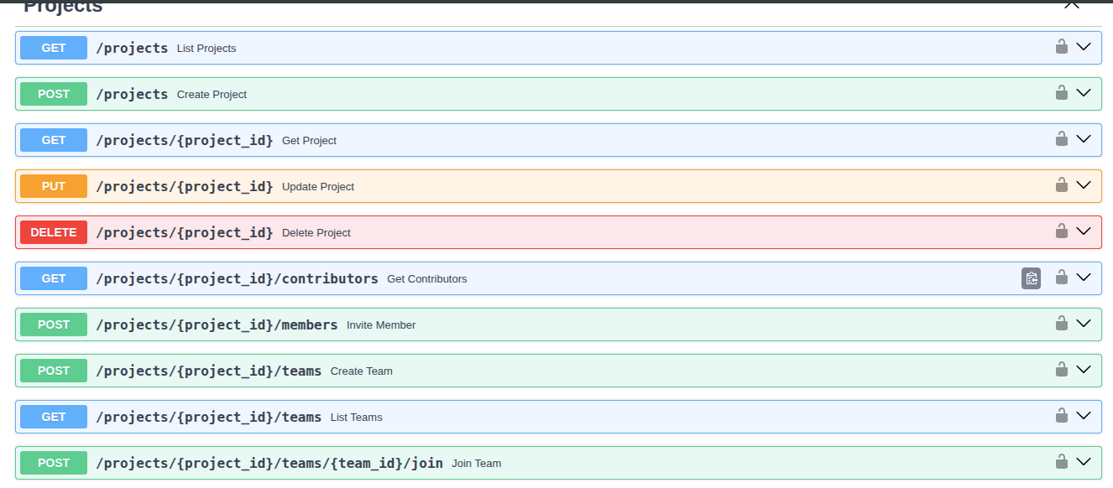Click the lock icon on Delete Project row
Screen dimensions: 1113x488
pos(1062,231)
